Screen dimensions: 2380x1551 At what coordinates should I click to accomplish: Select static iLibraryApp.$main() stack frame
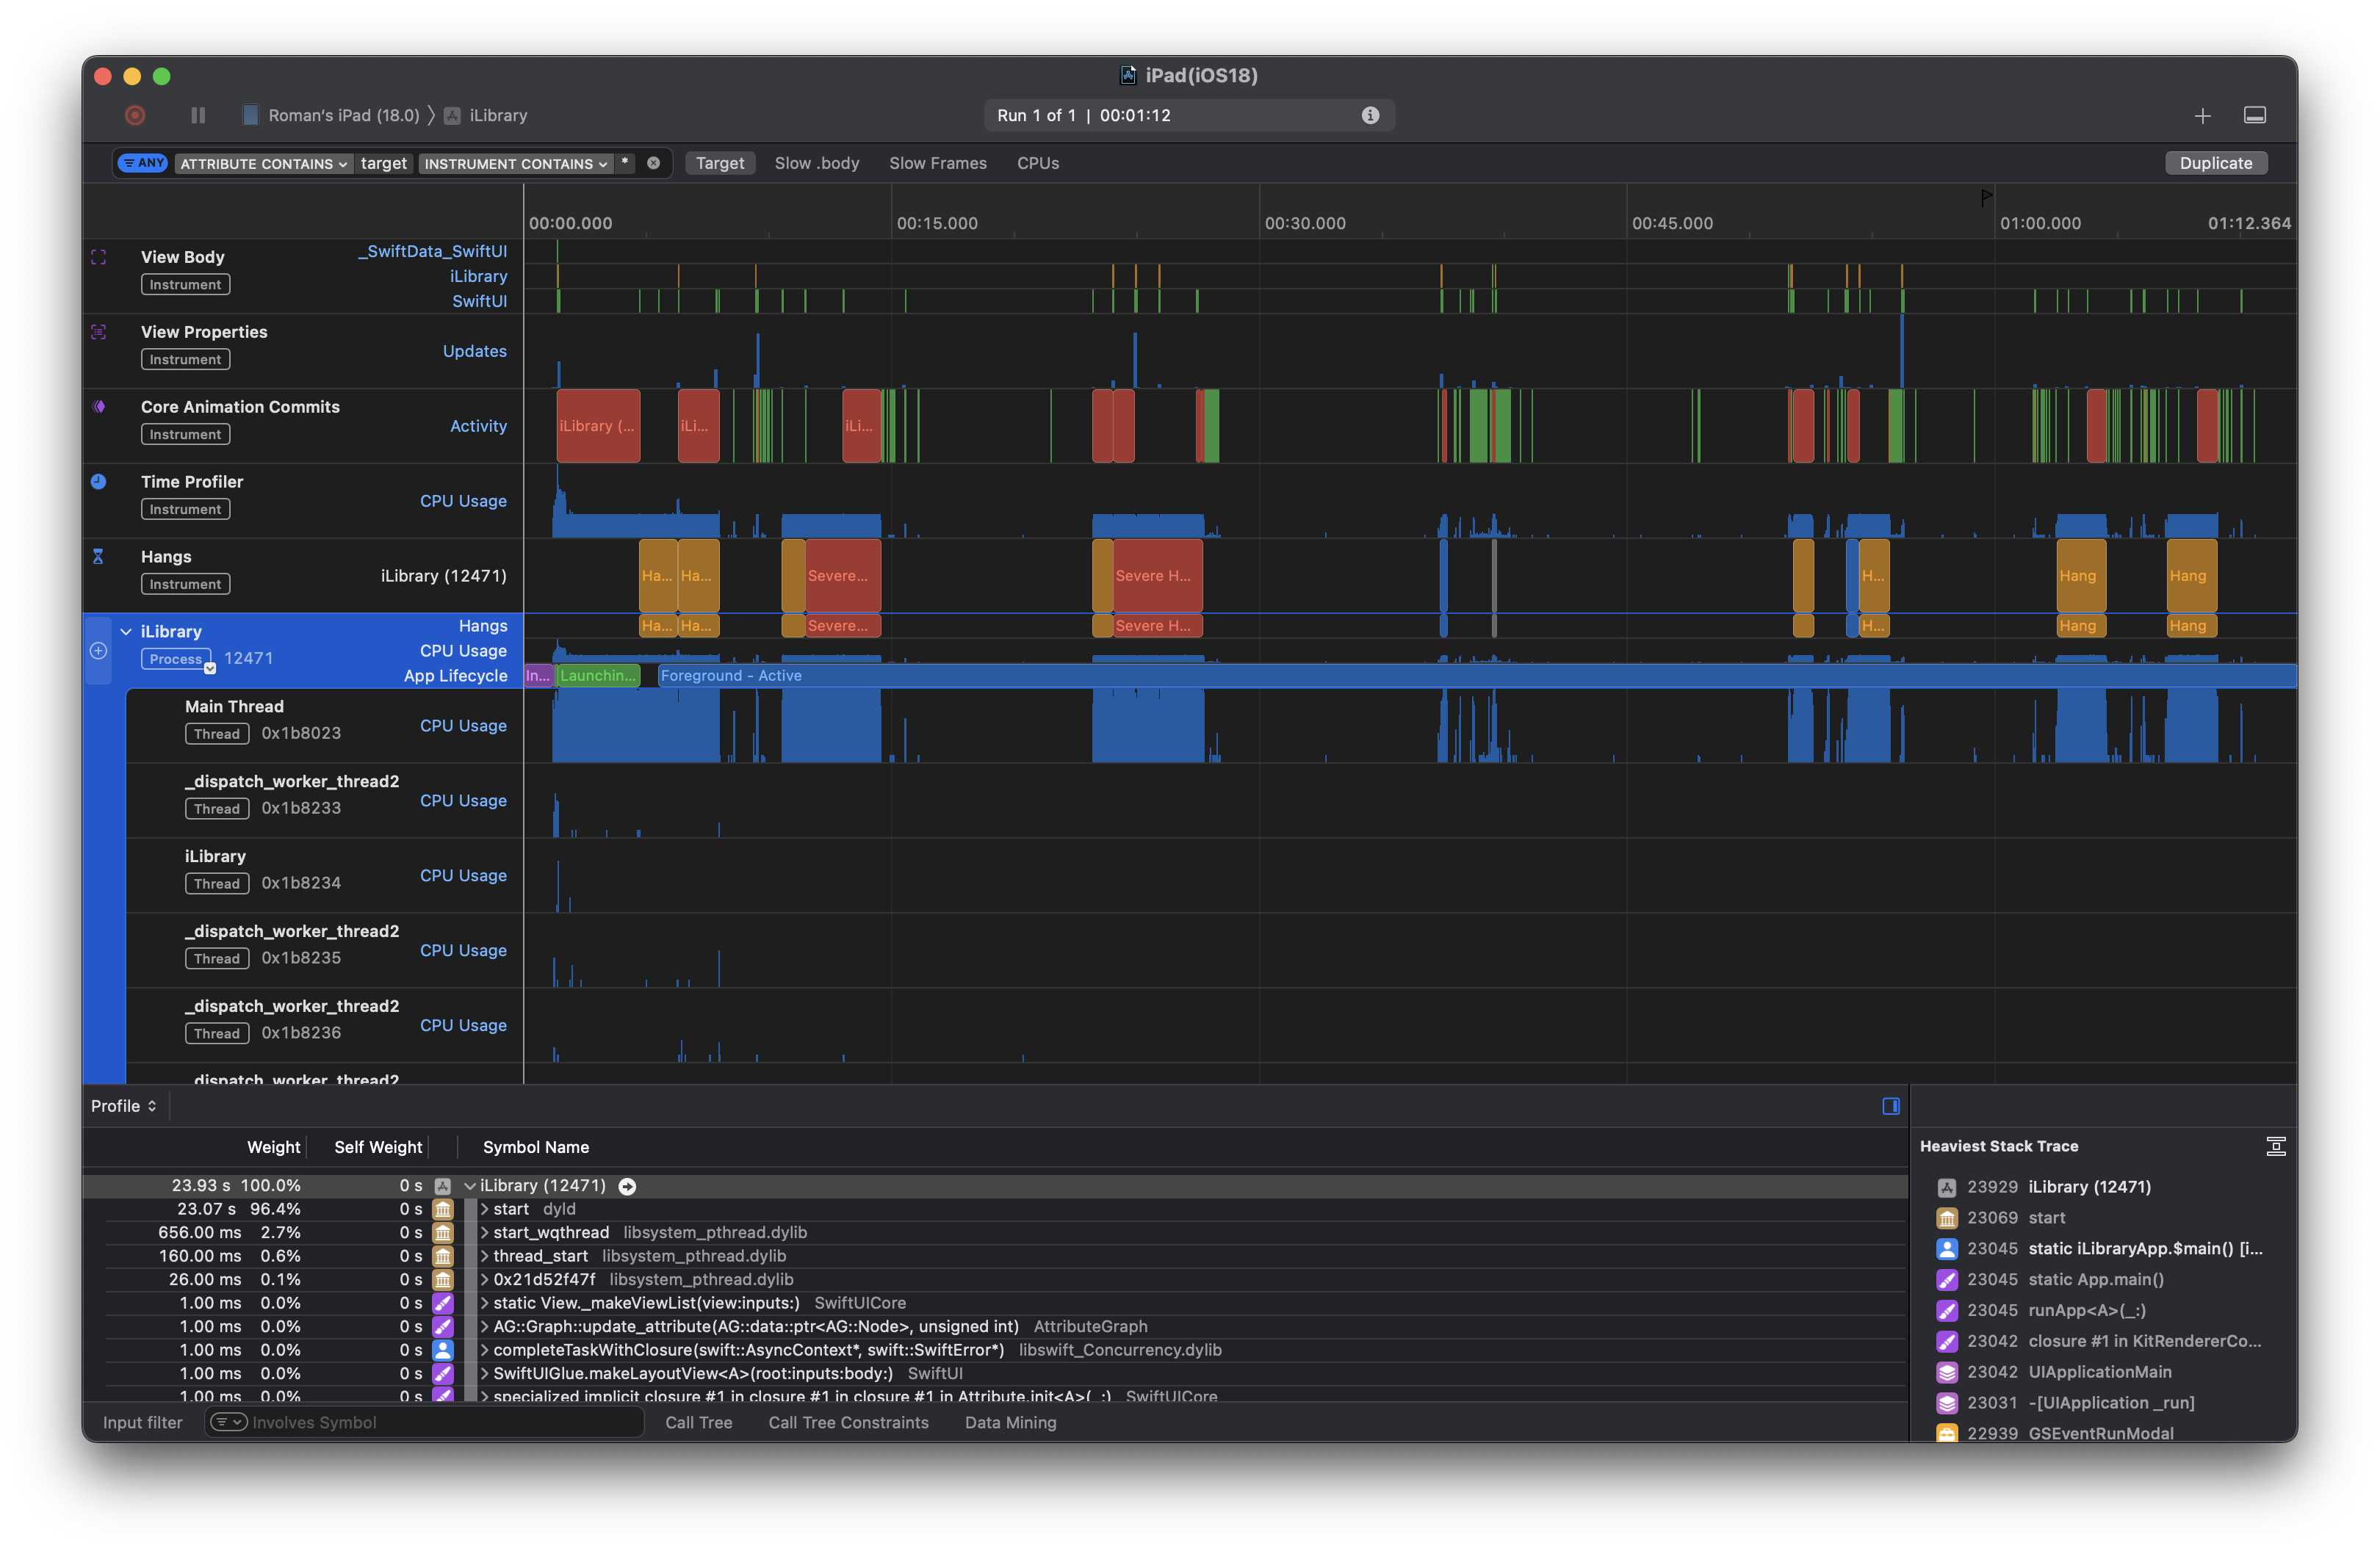[2100, 1248]
